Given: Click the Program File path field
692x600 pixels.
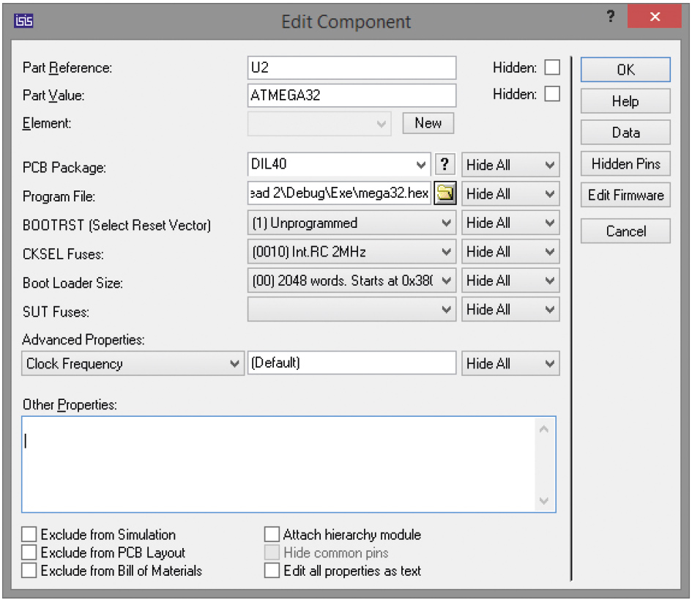Looking at the screenshot, I should pos(339,193).
